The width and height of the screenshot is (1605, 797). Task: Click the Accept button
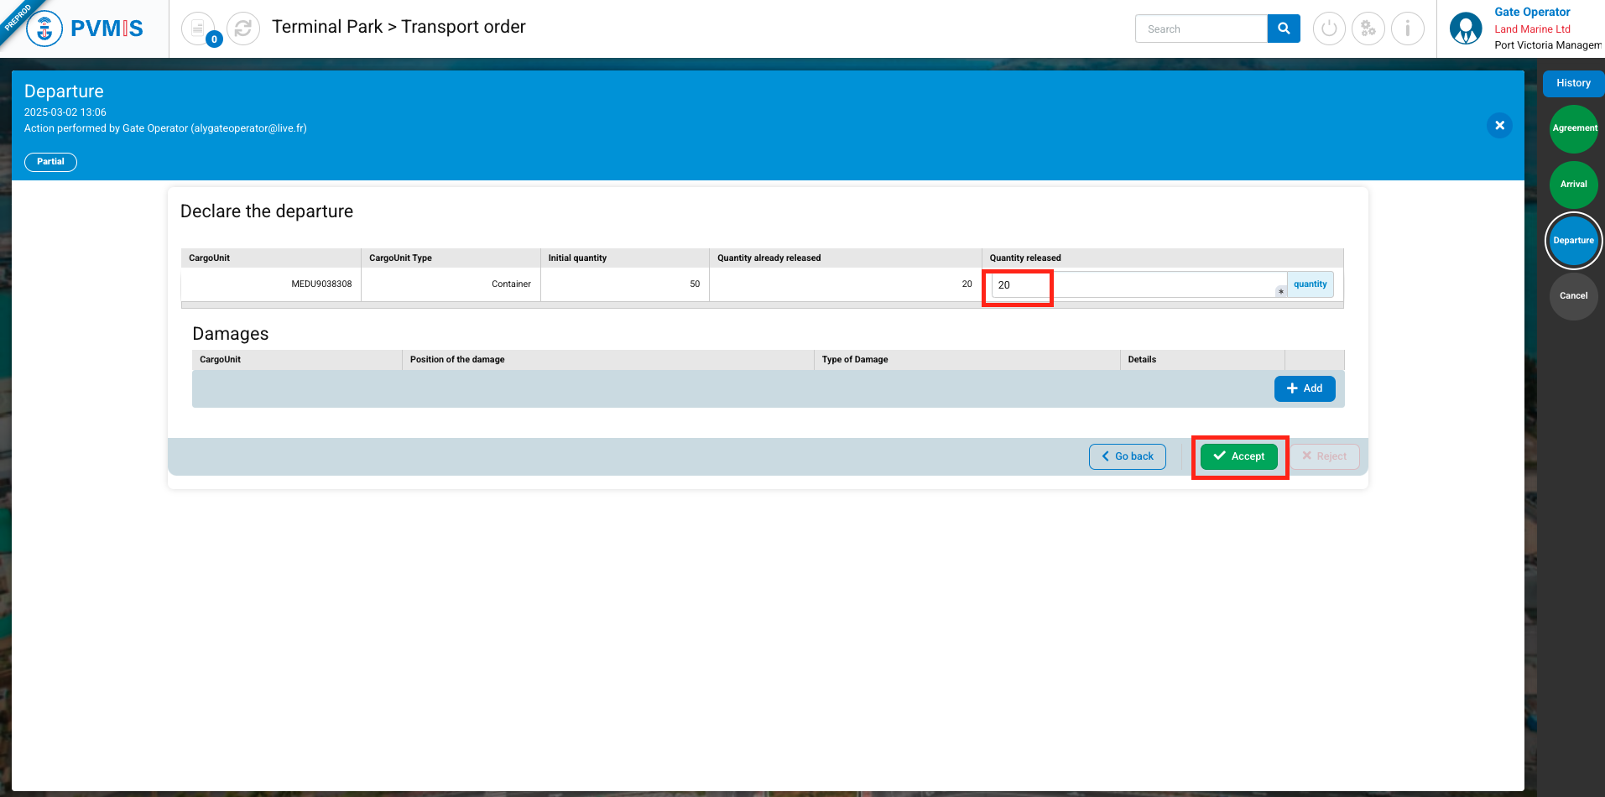(1238, 456)
